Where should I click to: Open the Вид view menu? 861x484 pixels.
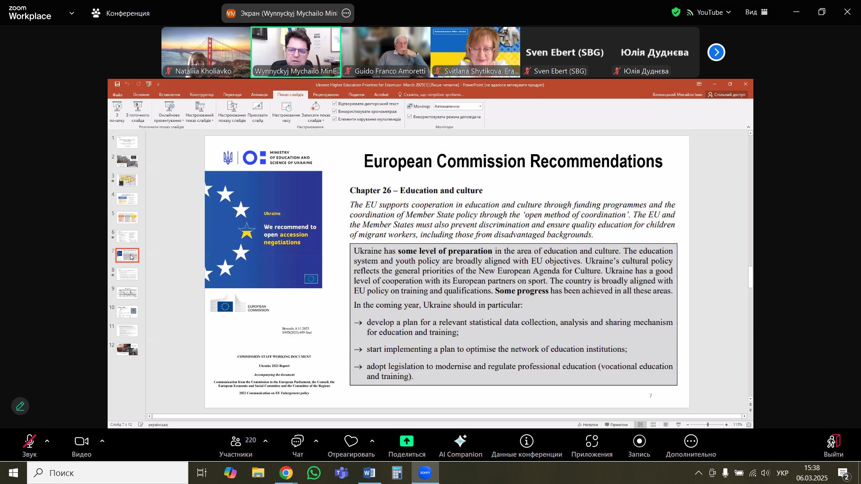[757, 13]
